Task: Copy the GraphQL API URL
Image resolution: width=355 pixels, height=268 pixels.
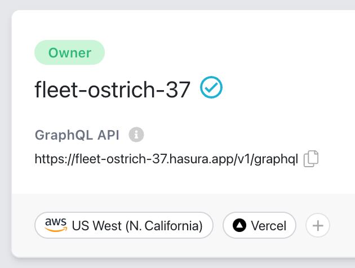Action: click(311, 159)
